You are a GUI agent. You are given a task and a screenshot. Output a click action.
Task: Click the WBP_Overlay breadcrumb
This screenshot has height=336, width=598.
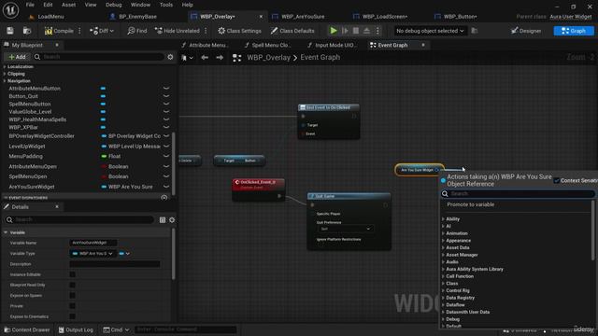point(268,58)
